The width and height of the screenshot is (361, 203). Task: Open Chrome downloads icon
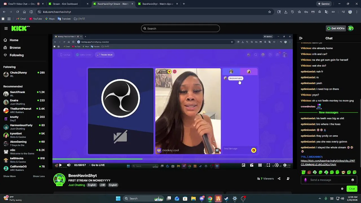pos(286,12)
